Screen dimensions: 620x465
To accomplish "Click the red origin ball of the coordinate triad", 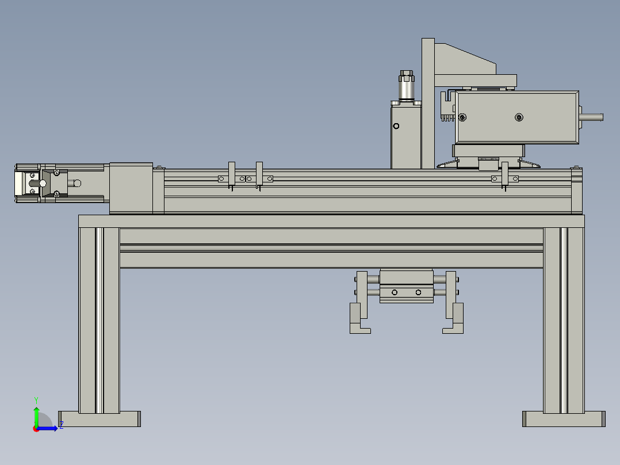I will point(36,429).
